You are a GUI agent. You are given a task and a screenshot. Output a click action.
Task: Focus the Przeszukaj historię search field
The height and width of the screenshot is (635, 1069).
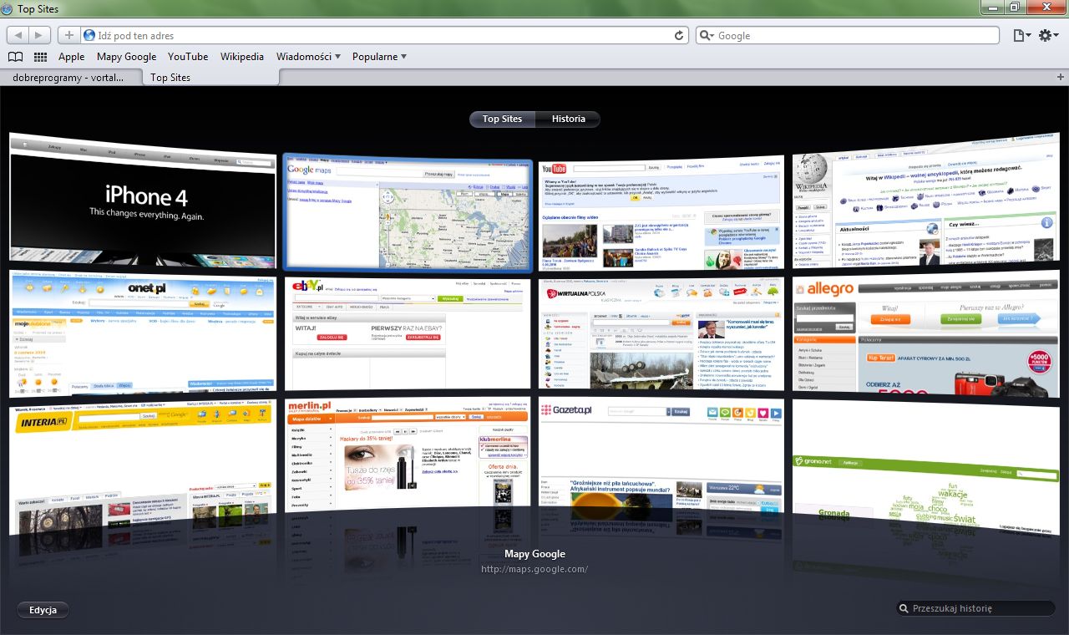(x=975, y=609)
